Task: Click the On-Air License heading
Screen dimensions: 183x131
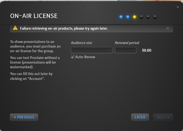Action: (x=34, y=16)
